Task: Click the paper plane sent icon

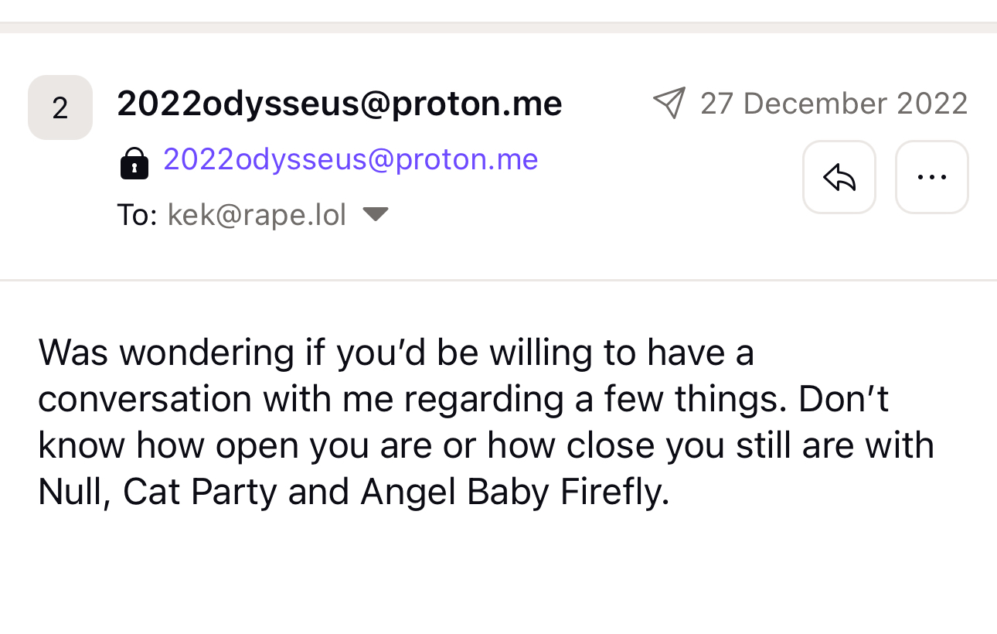Action: tap(669, 103)
